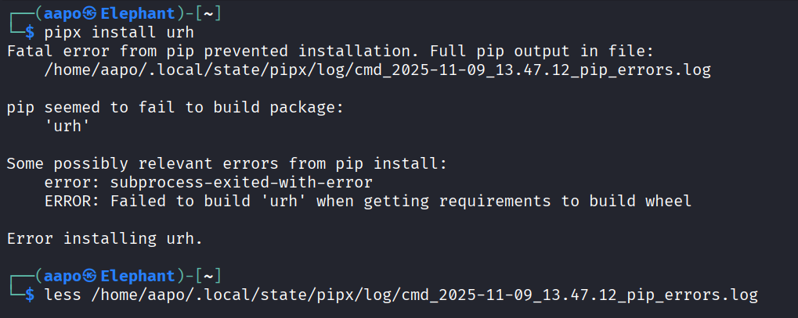Click the "subprocess-exited-with-error" text
This screenshot has height=318, width=798.
tap(241, 183)
